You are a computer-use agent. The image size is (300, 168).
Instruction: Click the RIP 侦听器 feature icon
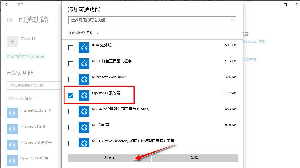(84, 127)
